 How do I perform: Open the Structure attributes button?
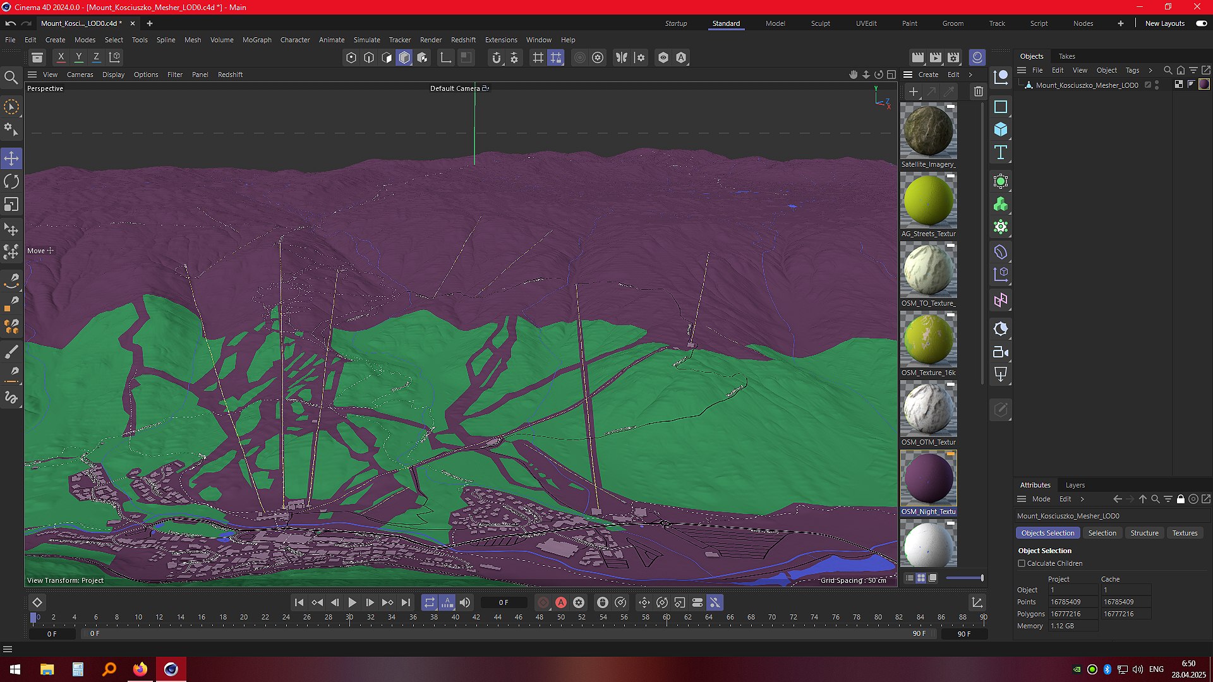tap(1144, 533)
